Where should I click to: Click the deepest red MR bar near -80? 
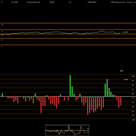pos(88,106)
